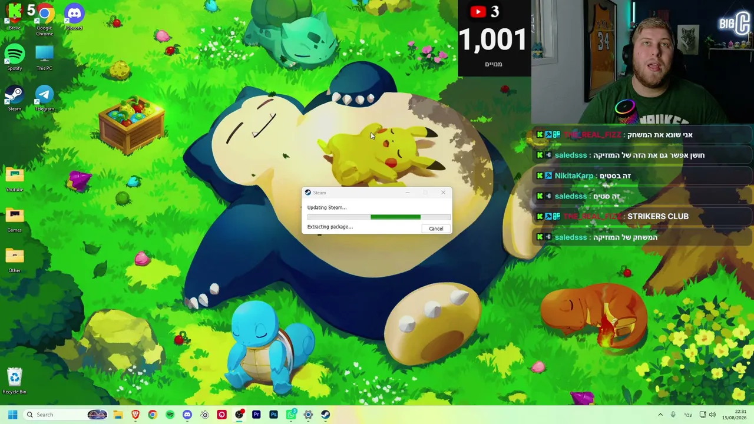
Task: Open the network tray icon
Action: (x=702, y=415)
